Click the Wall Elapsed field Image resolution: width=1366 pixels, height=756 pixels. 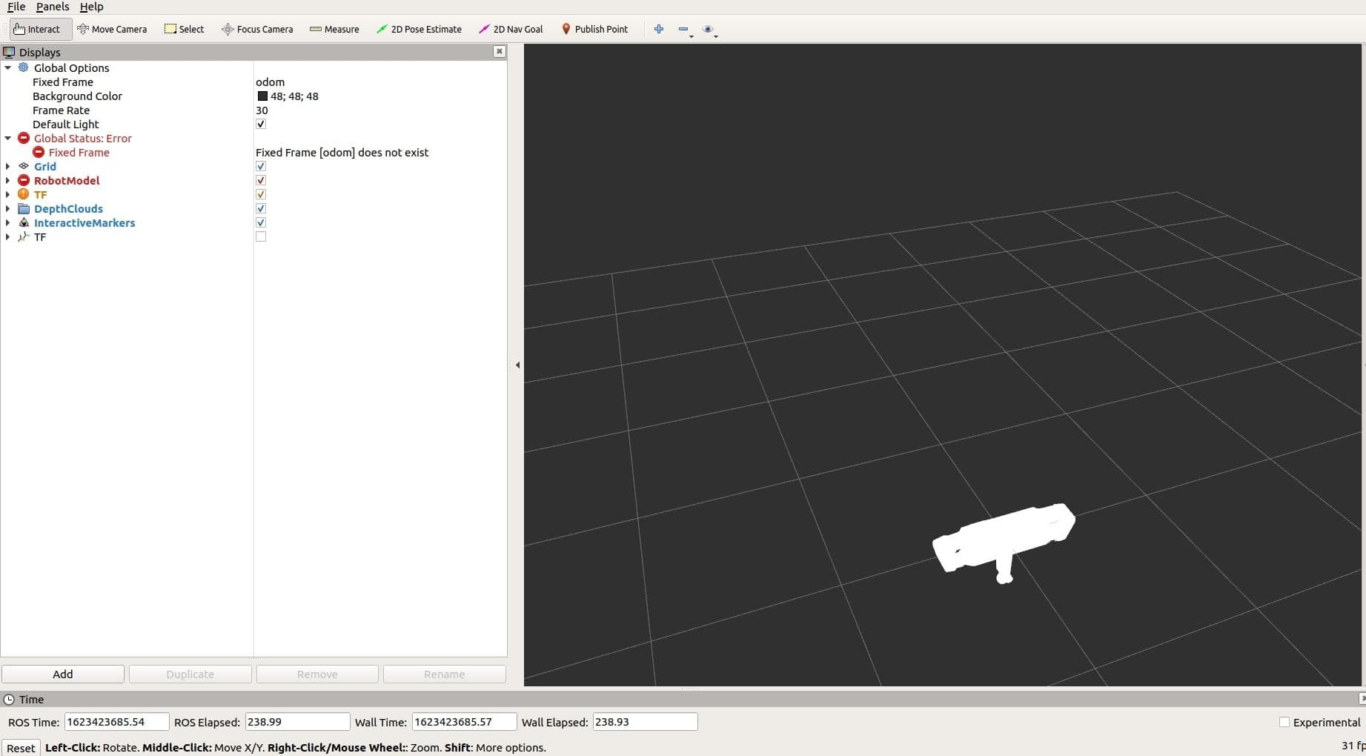point(645,722)
